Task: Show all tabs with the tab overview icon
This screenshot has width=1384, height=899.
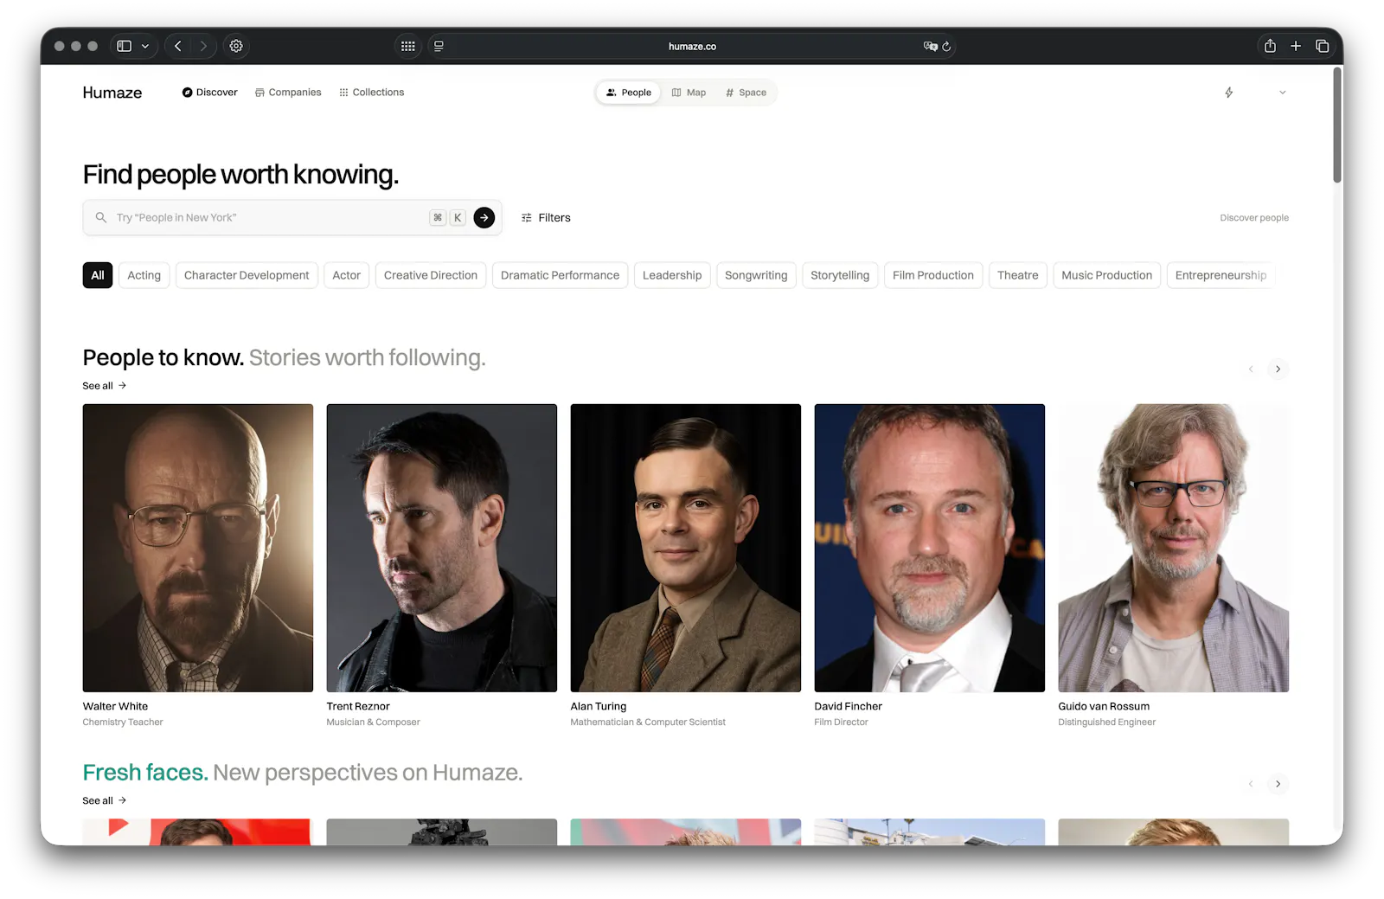Action: point(1322,46)
